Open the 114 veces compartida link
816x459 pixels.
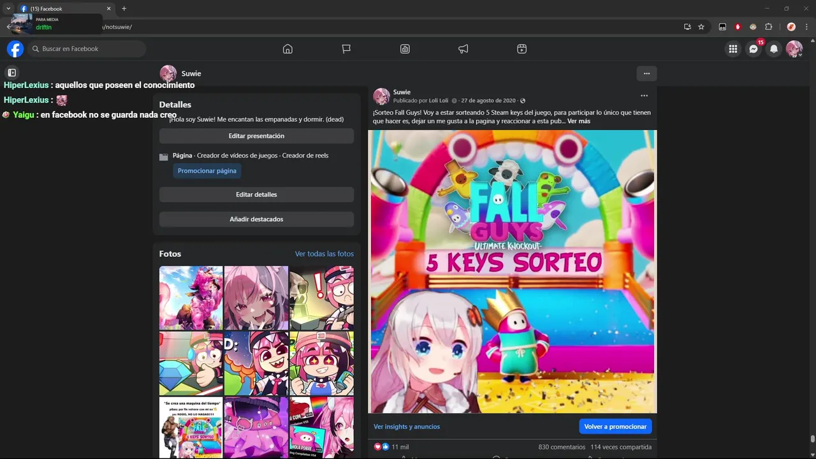[621, 447]
